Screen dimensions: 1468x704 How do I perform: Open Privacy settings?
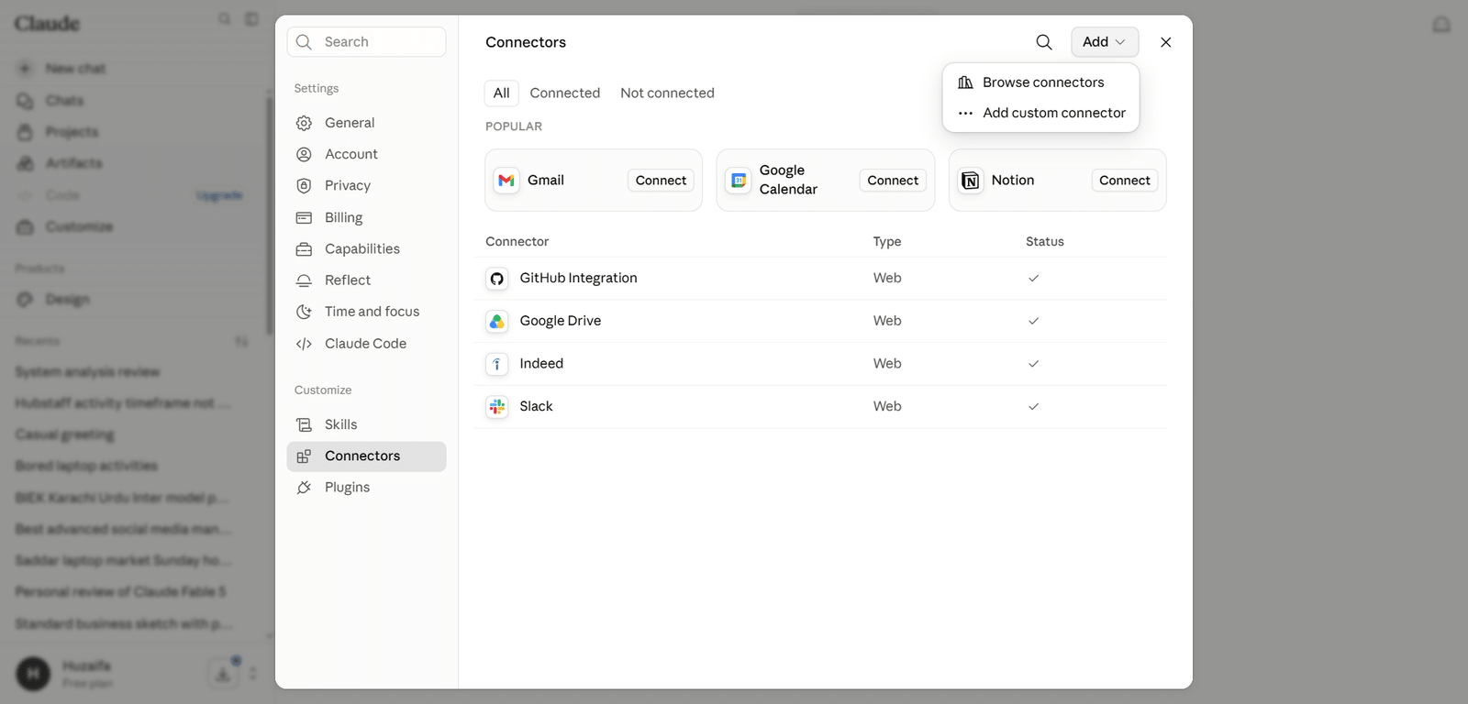click(x=366, y=185)
